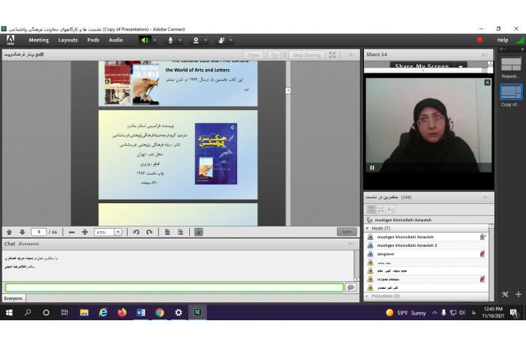The image size is (526, 345).
Task: Open the Meeting menu
Action: (38, 40)
